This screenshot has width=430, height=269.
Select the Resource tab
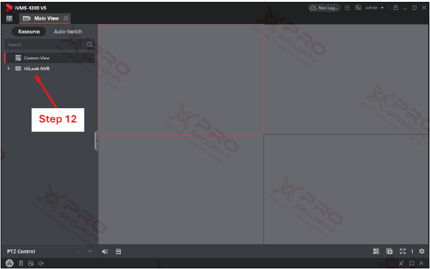[x=29, y=32]
